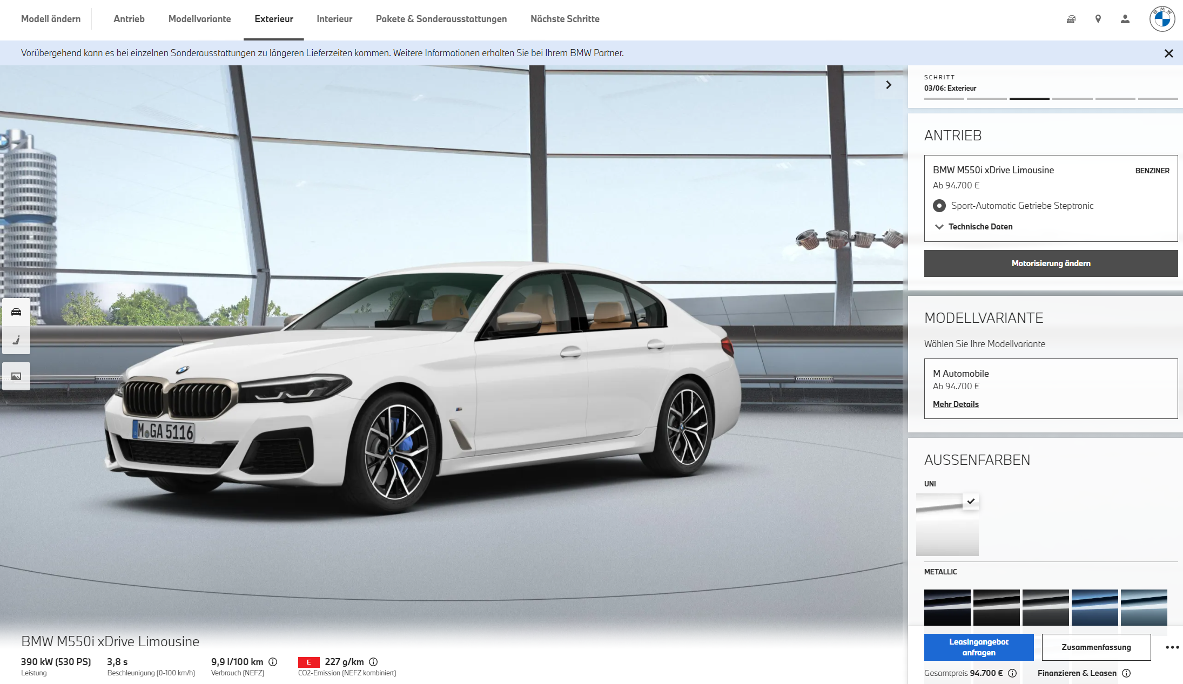Image resolution: width=1183 pixels, height=684 pixels.
Task: Click Leasingangebot anfragen button
Action: pos(979,647)
